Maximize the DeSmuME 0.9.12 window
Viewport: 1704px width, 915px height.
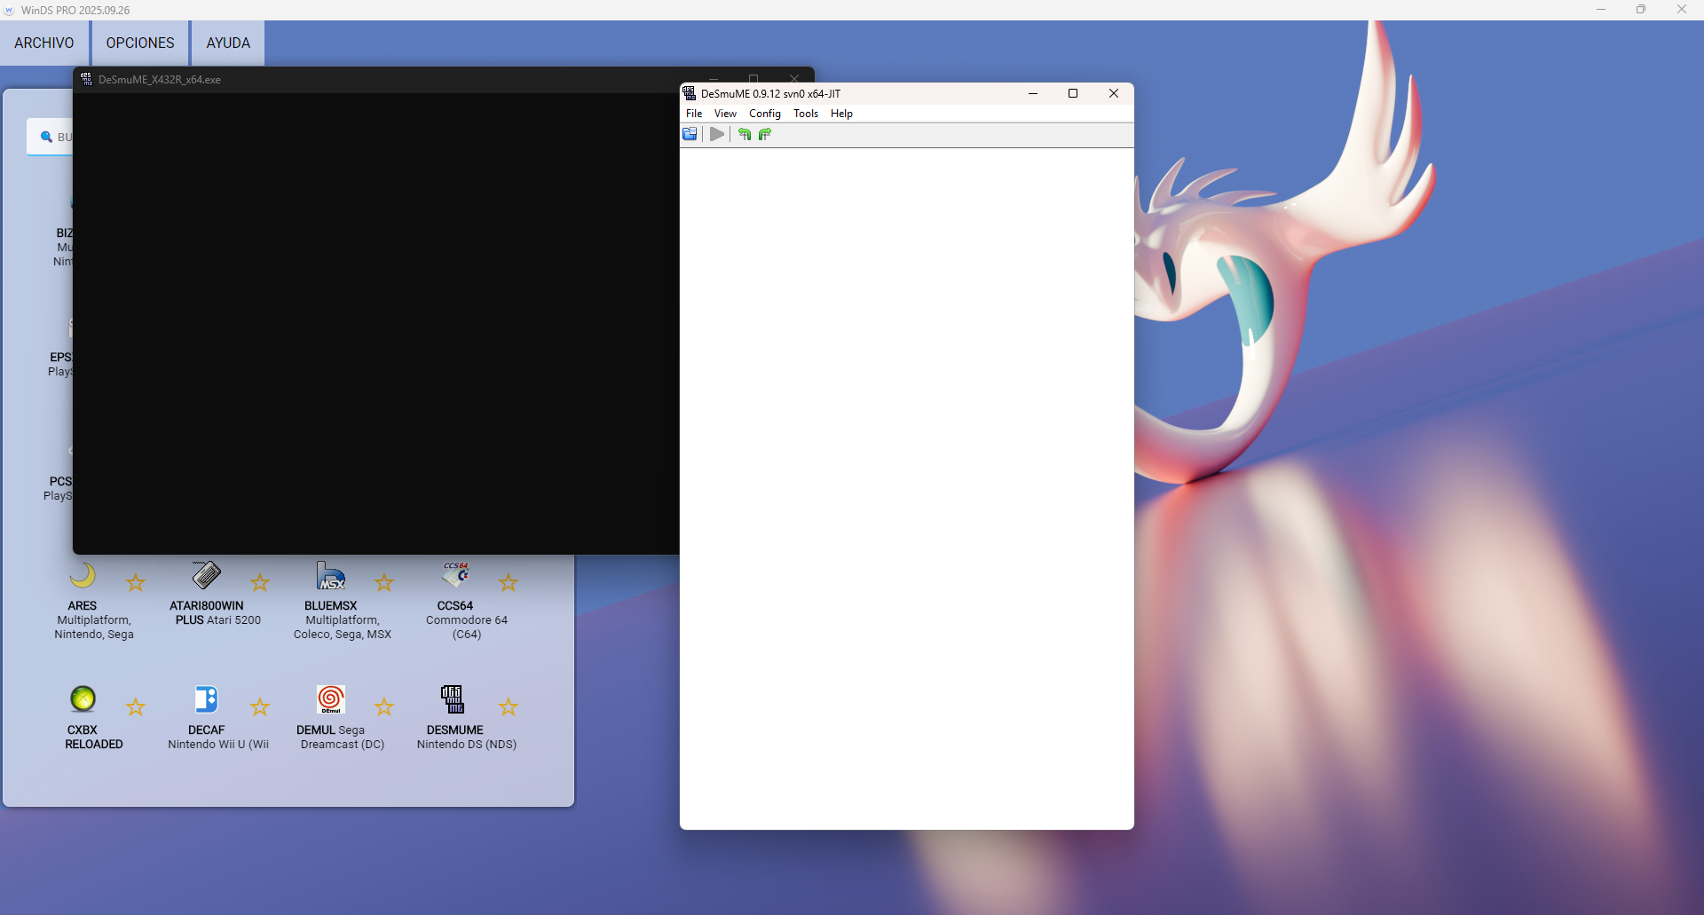tap(1073, 93)
